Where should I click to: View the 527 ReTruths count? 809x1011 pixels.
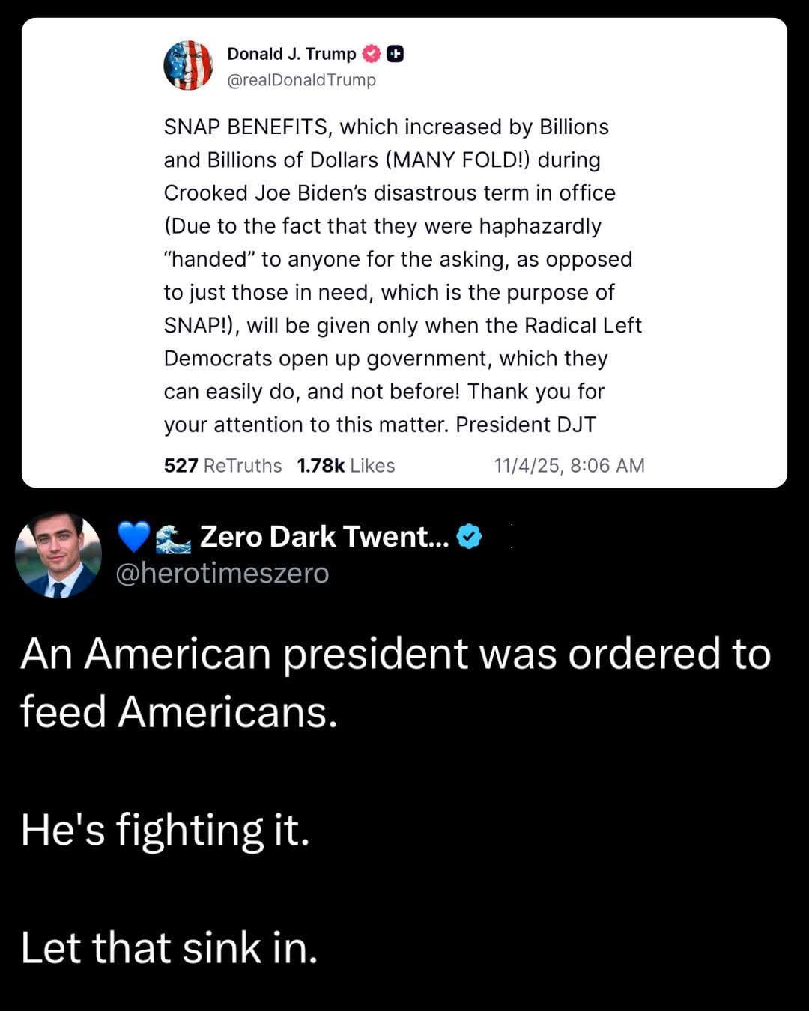tap(222, 466)
